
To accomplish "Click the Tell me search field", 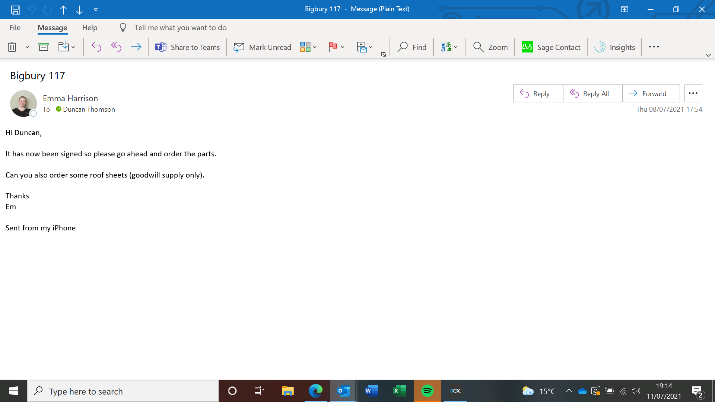I will coord(181,28).
